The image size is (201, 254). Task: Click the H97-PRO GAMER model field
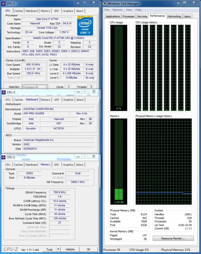[45, 114]
